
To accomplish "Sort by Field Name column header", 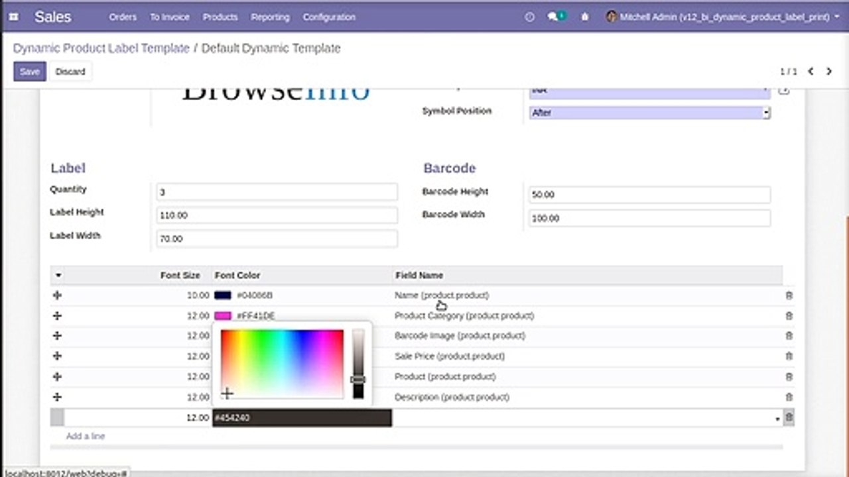I will pyautogui.click(x=419, y=276).
